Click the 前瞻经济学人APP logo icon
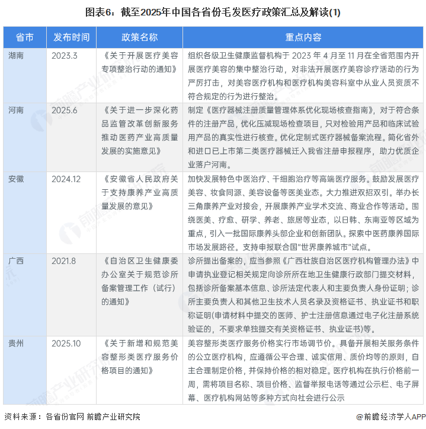426x429 pixels. [x=360, y=417]
